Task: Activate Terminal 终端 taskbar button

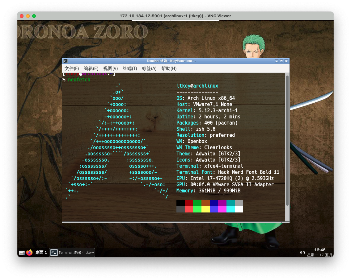Action: pos(72,253)
